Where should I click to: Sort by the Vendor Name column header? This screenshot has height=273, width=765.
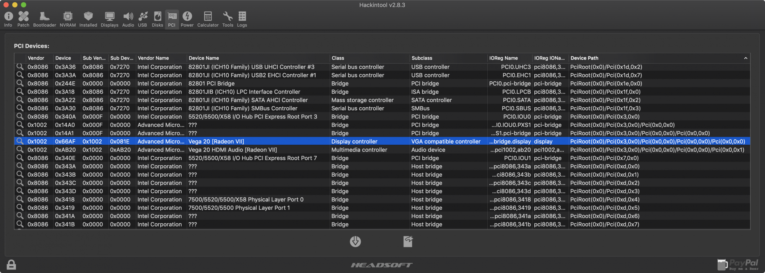click(x=161, y=58)
